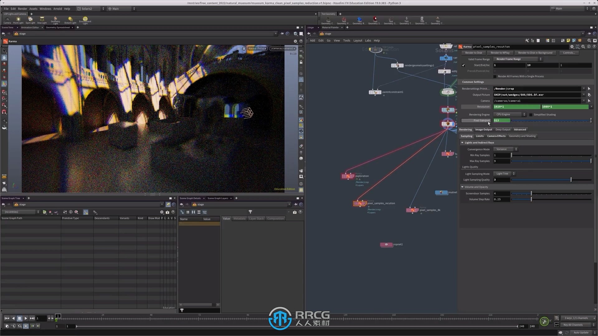
Task: Click the Output Picture path field
Action: click(537, 95)
